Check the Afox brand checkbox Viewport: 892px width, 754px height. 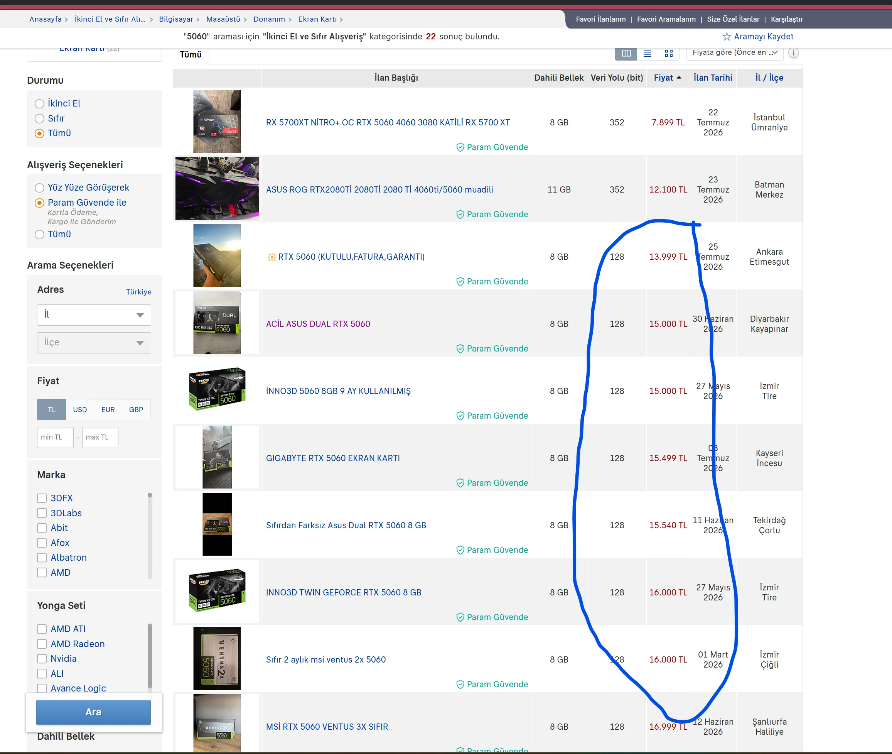(x=42, y=543)
